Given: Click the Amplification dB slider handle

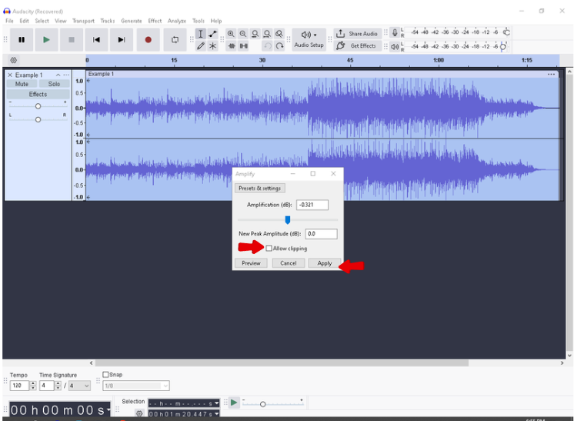Looking at the screenshot, I should tap(287, 219).
